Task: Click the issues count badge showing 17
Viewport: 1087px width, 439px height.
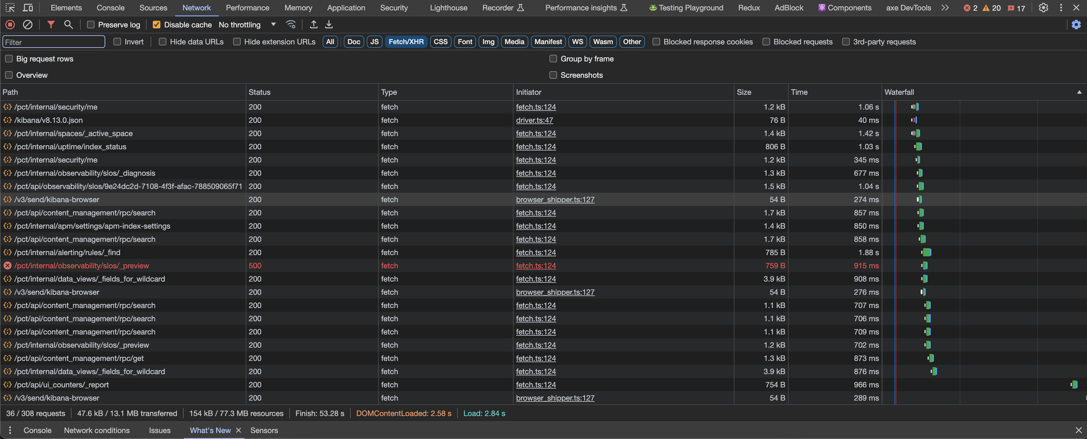Action: (1016, 8)
